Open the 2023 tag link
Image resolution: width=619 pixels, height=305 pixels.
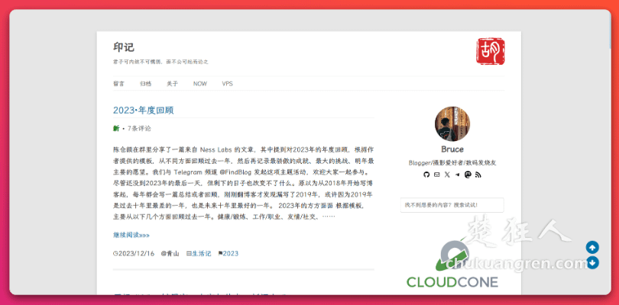tap(231, 253)
